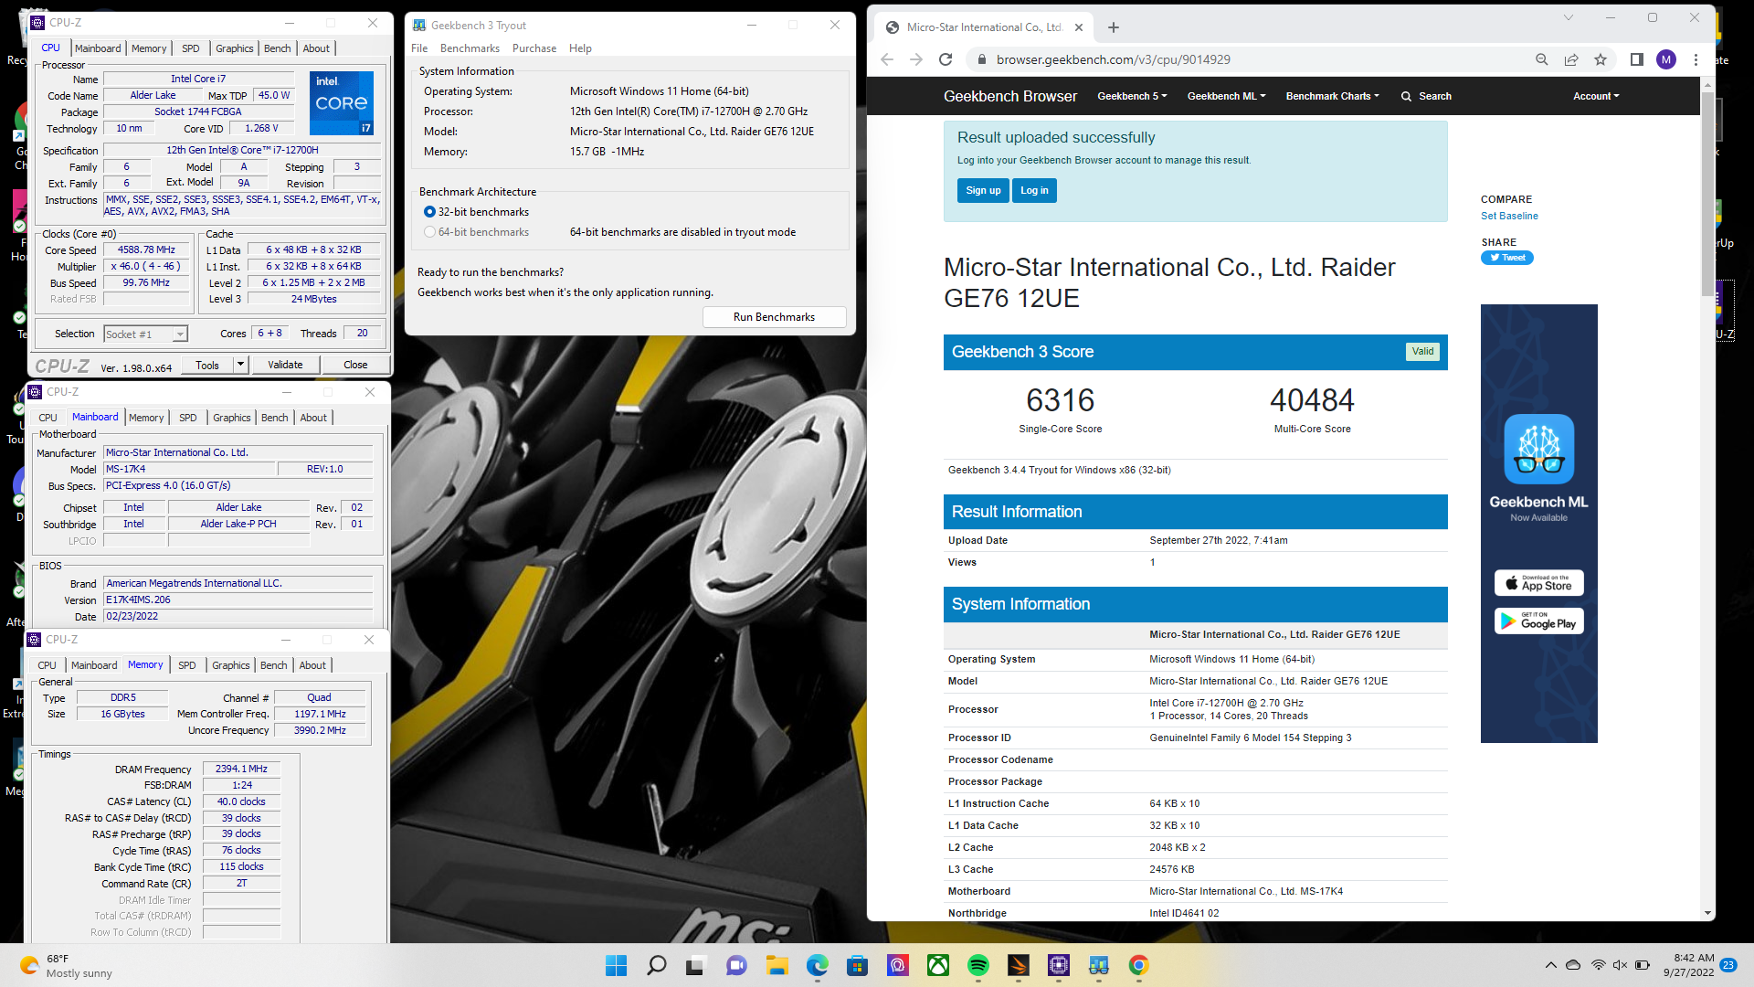Open Chrome tab search chevron
Image resolution: width=1754 pixels, height=987 pixels.
1569,17
